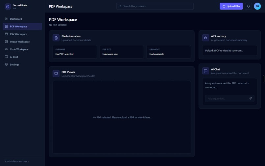Click the PDF viewer preview area
This screenshot has width=265, height=166.
(x=122, y=117)
